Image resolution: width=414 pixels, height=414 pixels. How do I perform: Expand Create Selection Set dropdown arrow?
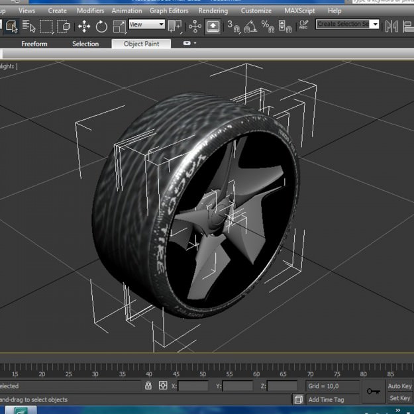coord(375,25)
